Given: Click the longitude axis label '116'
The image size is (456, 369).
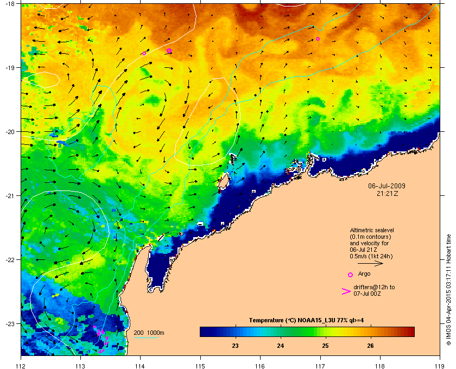Looking at the screenshot, I should tap(260, 366).
